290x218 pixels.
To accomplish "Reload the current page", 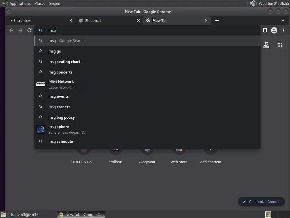I will pos(29,30).
